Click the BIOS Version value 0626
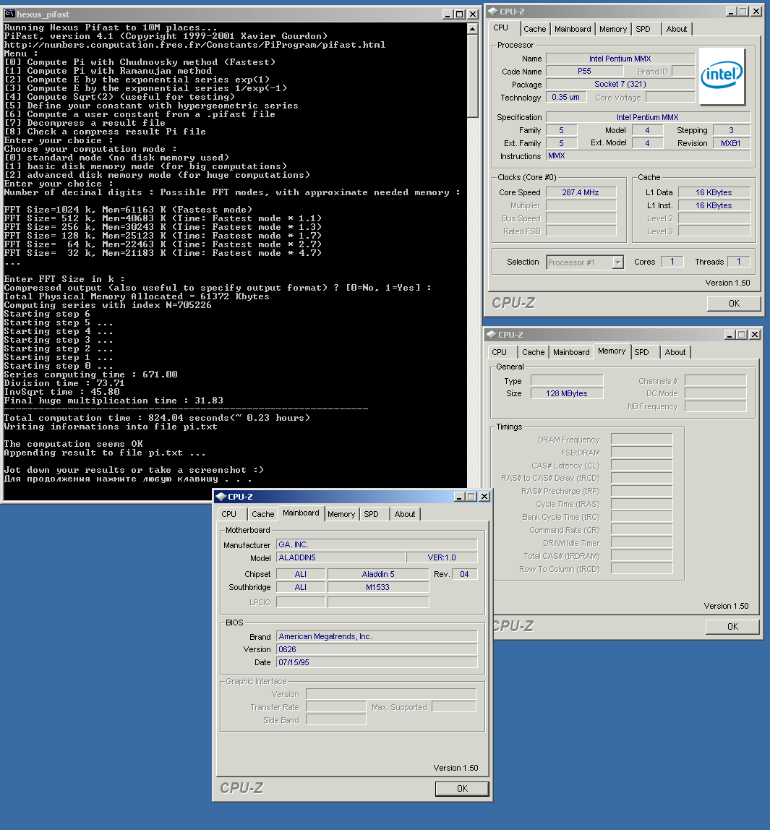The height and width of the screenshot is (830, 770). tap(376, 649)
